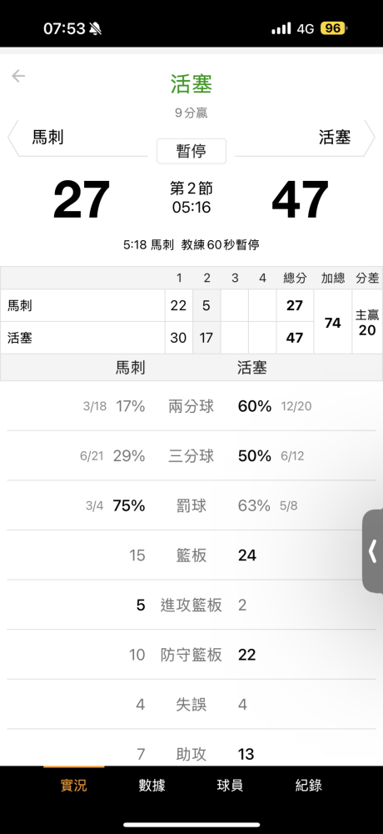
Task: Expand the side drawer chevron handle
Action: click(372, 551)
